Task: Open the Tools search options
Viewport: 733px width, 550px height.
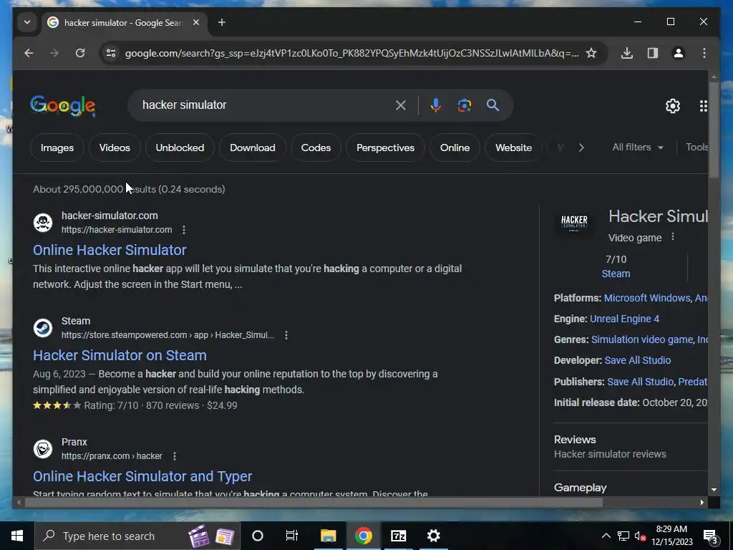Action: (696, 148)
